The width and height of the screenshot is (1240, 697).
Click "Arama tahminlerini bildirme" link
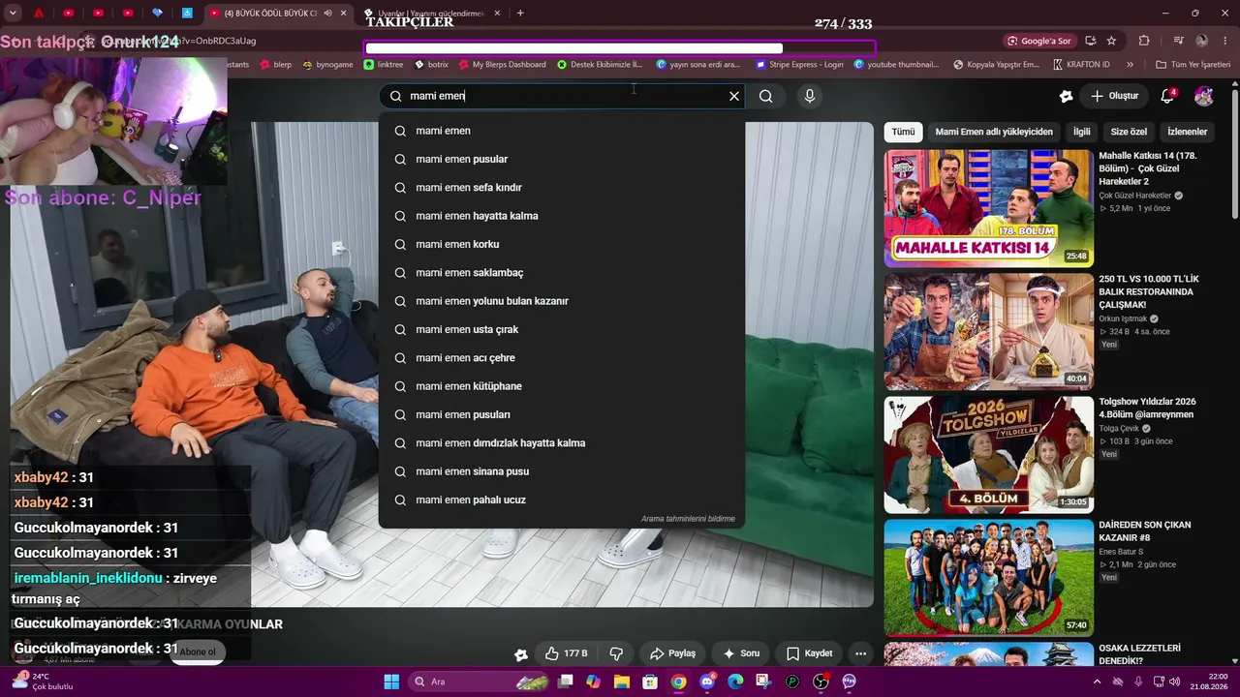pyautogui.click(x=688, y=519)
